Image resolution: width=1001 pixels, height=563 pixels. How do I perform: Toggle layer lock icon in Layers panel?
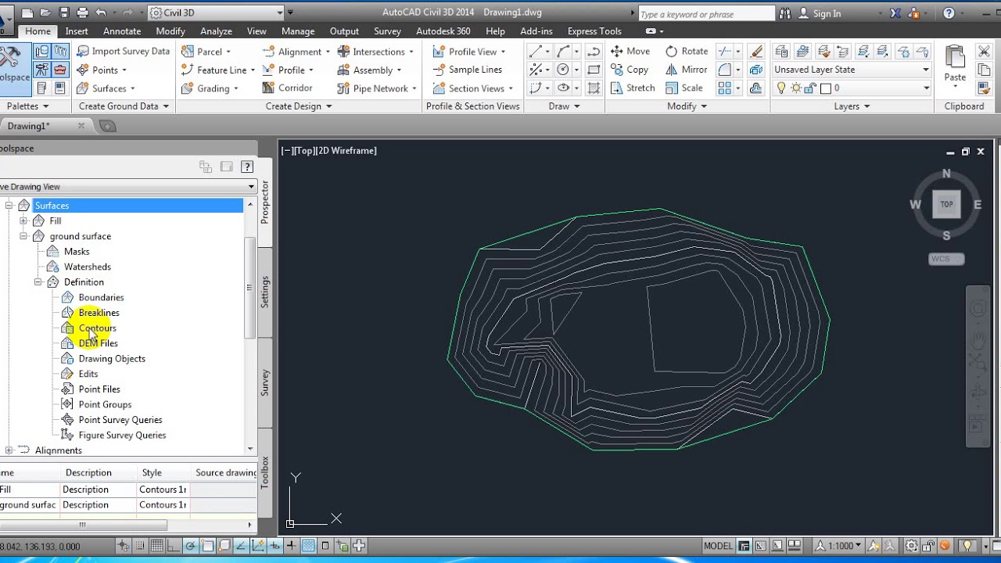pyautogui.click(x=809, y=88)
